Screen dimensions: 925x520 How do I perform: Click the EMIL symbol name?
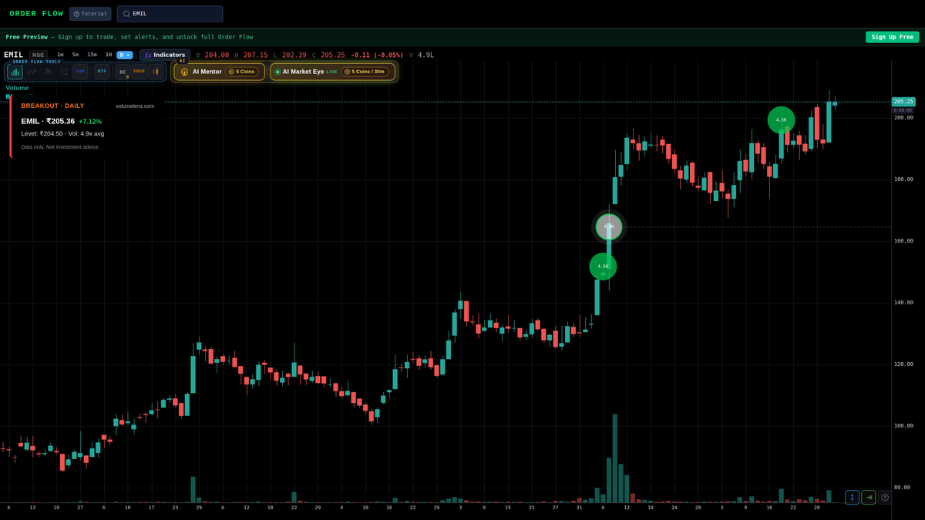pos(14,55)
